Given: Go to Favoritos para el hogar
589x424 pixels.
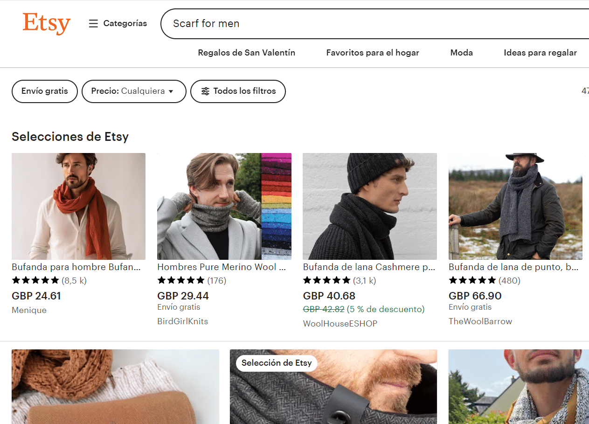Looking at the screenshot, I should coord(373,53).
